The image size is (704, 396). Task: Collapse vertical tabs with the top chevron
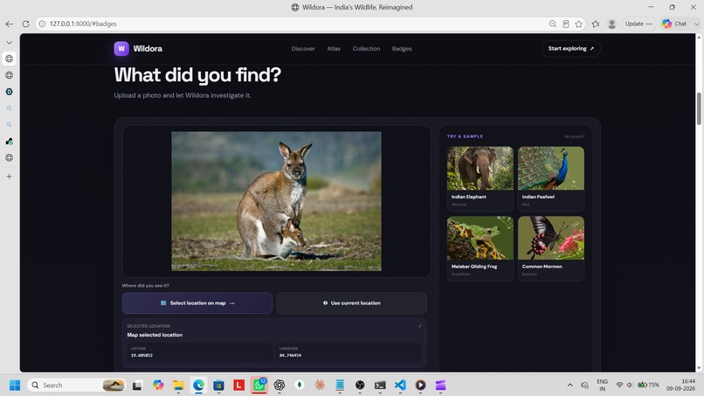9,42
